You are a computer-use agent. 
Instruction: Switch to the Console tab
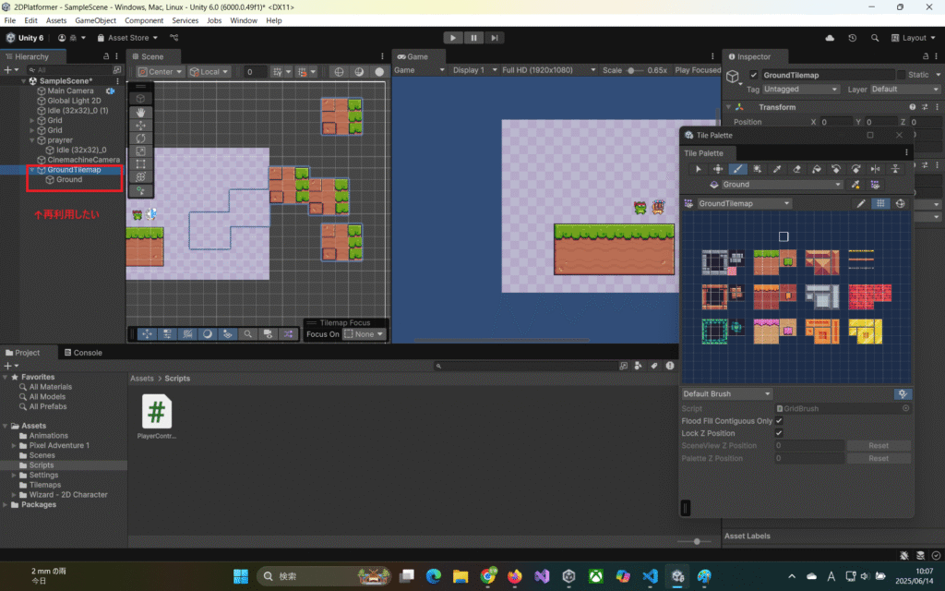click(x=88, y=353)
